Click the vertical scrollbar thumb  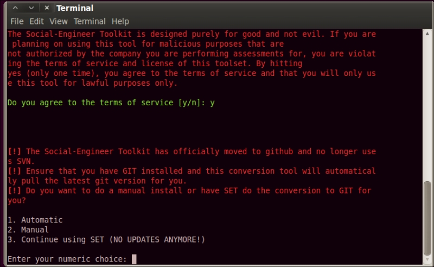pyautogui.click(x=427, y=218)
